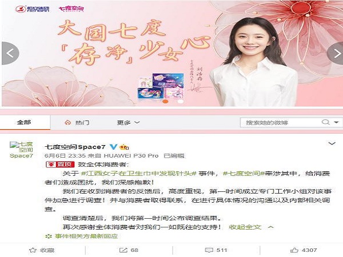Image resolution: width=343 pixels, height=257 pixels.
Task: Open the search options dropdown arrow
Action: pyautogui.click(x=336, y=122)
